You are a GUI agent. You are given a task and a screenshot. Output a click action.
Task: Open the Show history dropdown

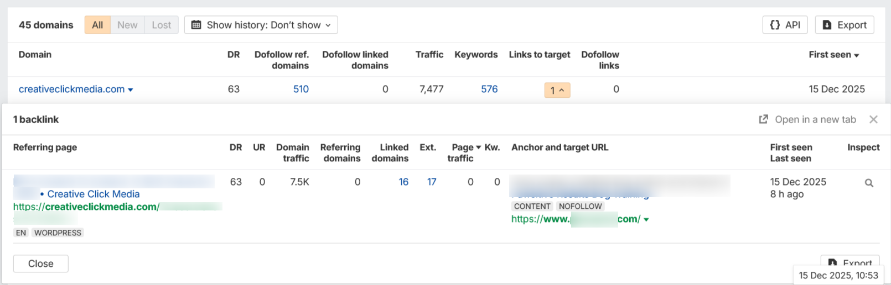tap(261, 25)
